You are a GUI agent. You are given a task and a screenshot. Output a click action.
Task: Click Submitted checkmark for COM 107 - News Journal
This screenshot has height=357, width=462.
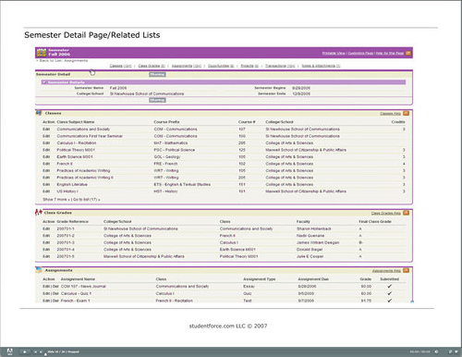pyautogui.click(x=389, y=286)
